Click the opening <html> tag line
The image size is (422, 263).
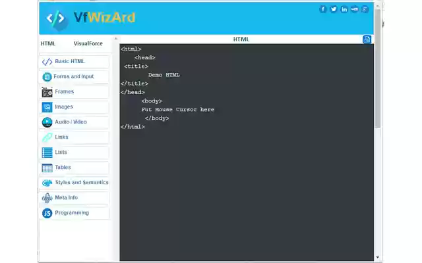tap(131, 49)
